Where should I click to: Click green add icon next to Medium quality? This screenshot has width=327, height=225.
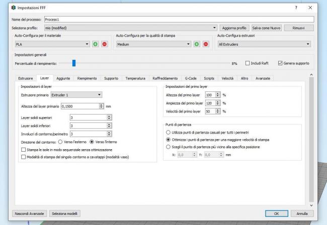coord(197,44)
